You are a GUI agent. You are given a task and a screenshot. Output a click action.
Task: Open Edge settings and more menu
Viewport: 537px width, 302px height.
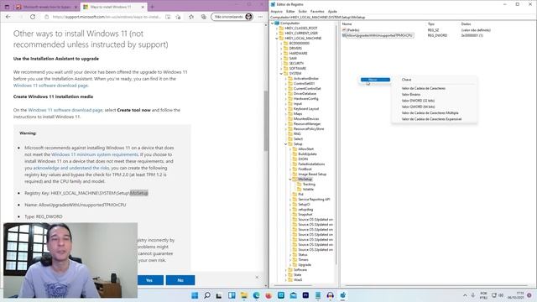261,17
